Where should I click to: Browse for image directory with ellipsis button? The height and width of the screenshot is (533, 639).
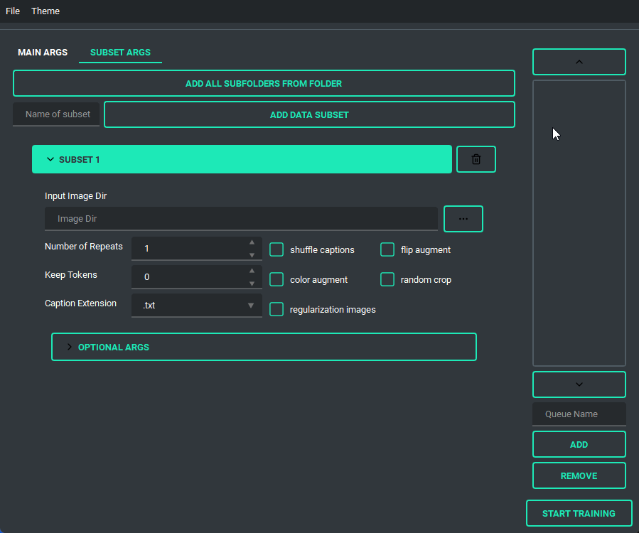tap(463, 219)
